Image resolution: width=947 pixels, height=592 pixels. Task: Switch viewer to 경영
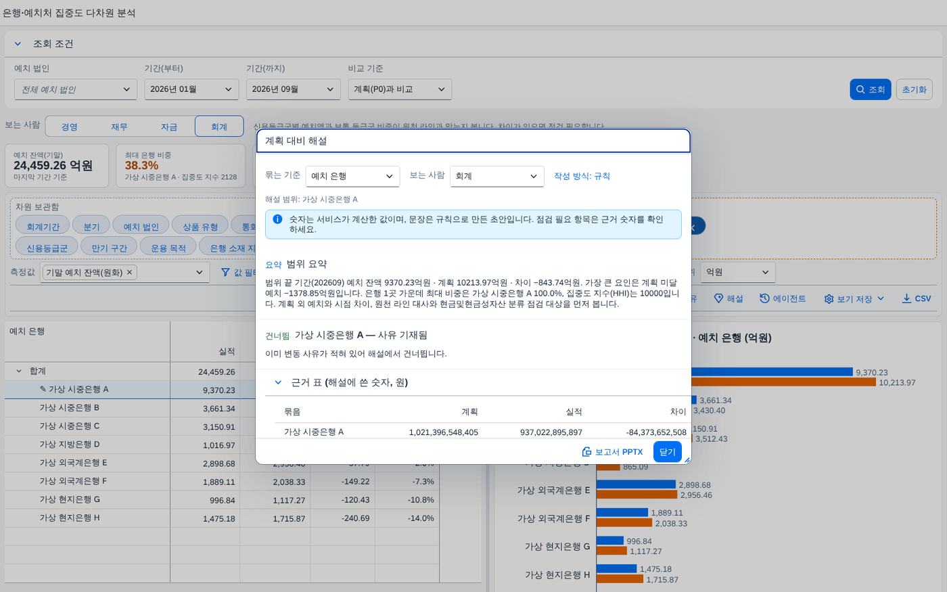(70, 127)
